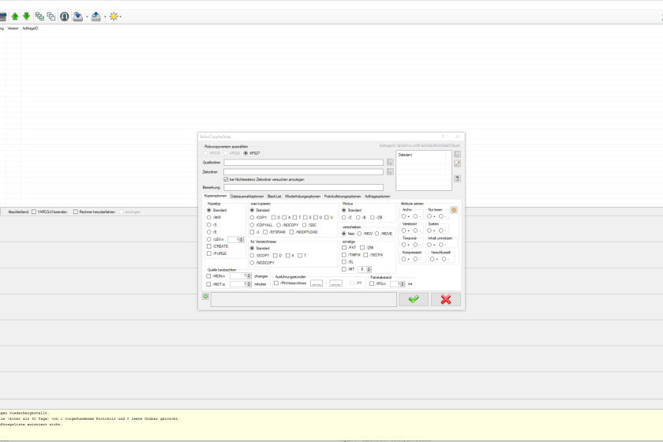Click the yellow sun toolbar icon

click(x=114, y=17)
